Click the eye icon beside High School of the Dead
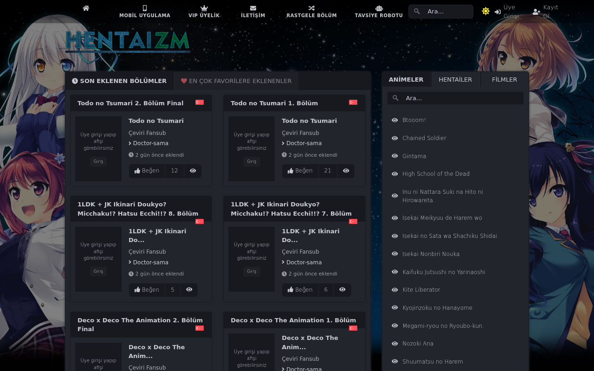 [395, 174]
